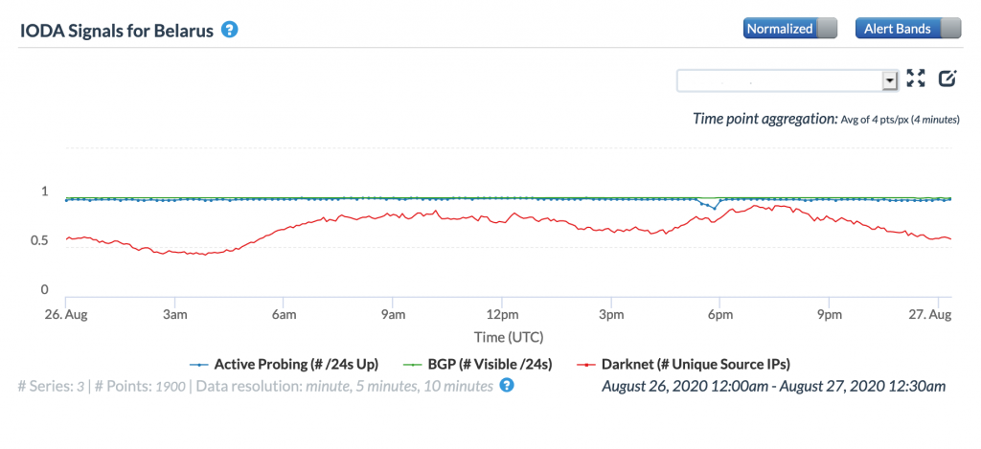Click the help icon after Data resolution
Screen dimensions: 981x449
tap(507, 385)
